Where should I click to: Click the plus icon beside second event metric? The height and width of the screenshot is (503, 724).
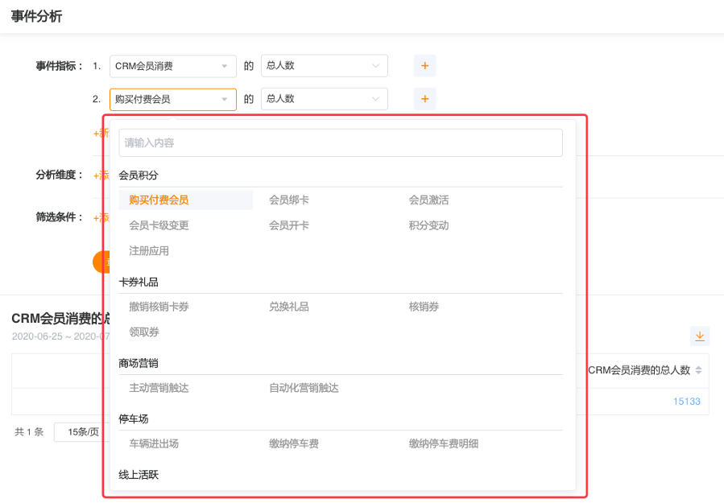424,99
